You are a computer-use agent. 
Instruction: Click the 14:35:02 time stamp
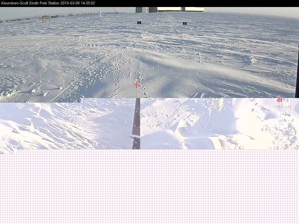point(88,3)
